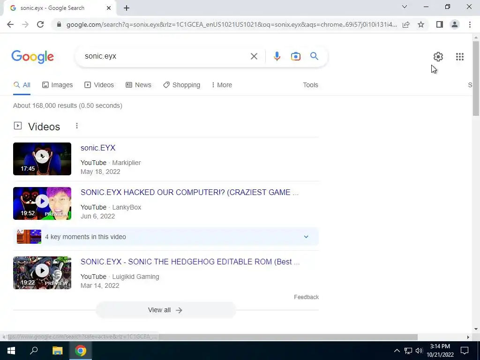This screenshot has height=360, width=480.
Task: Share this page via the share icon
Action: pyautogui.click(x=406, y=24)
